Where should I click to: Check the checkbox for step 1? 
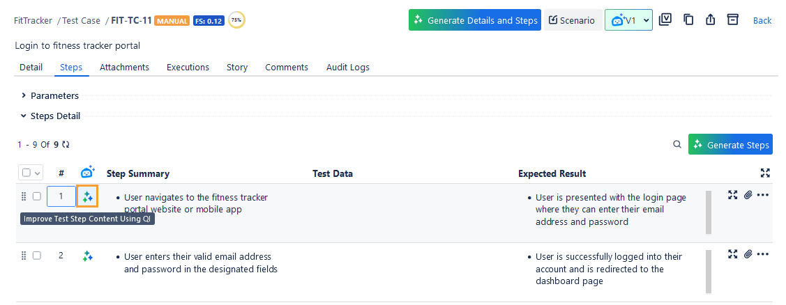click(x=37, y=196)
